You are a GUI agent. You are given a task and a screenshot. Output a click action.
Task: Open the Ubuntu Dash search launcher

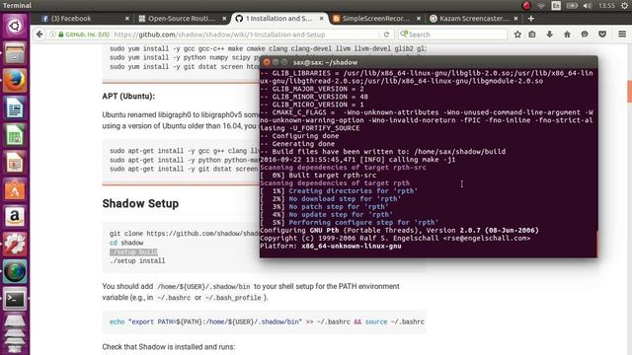point(15,27)
